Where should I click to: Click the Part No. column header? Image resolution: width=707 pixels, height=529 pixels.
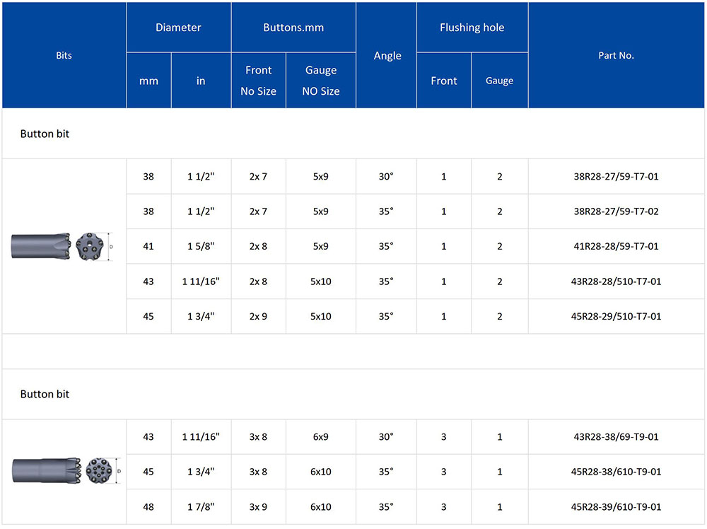coord(616,55)
